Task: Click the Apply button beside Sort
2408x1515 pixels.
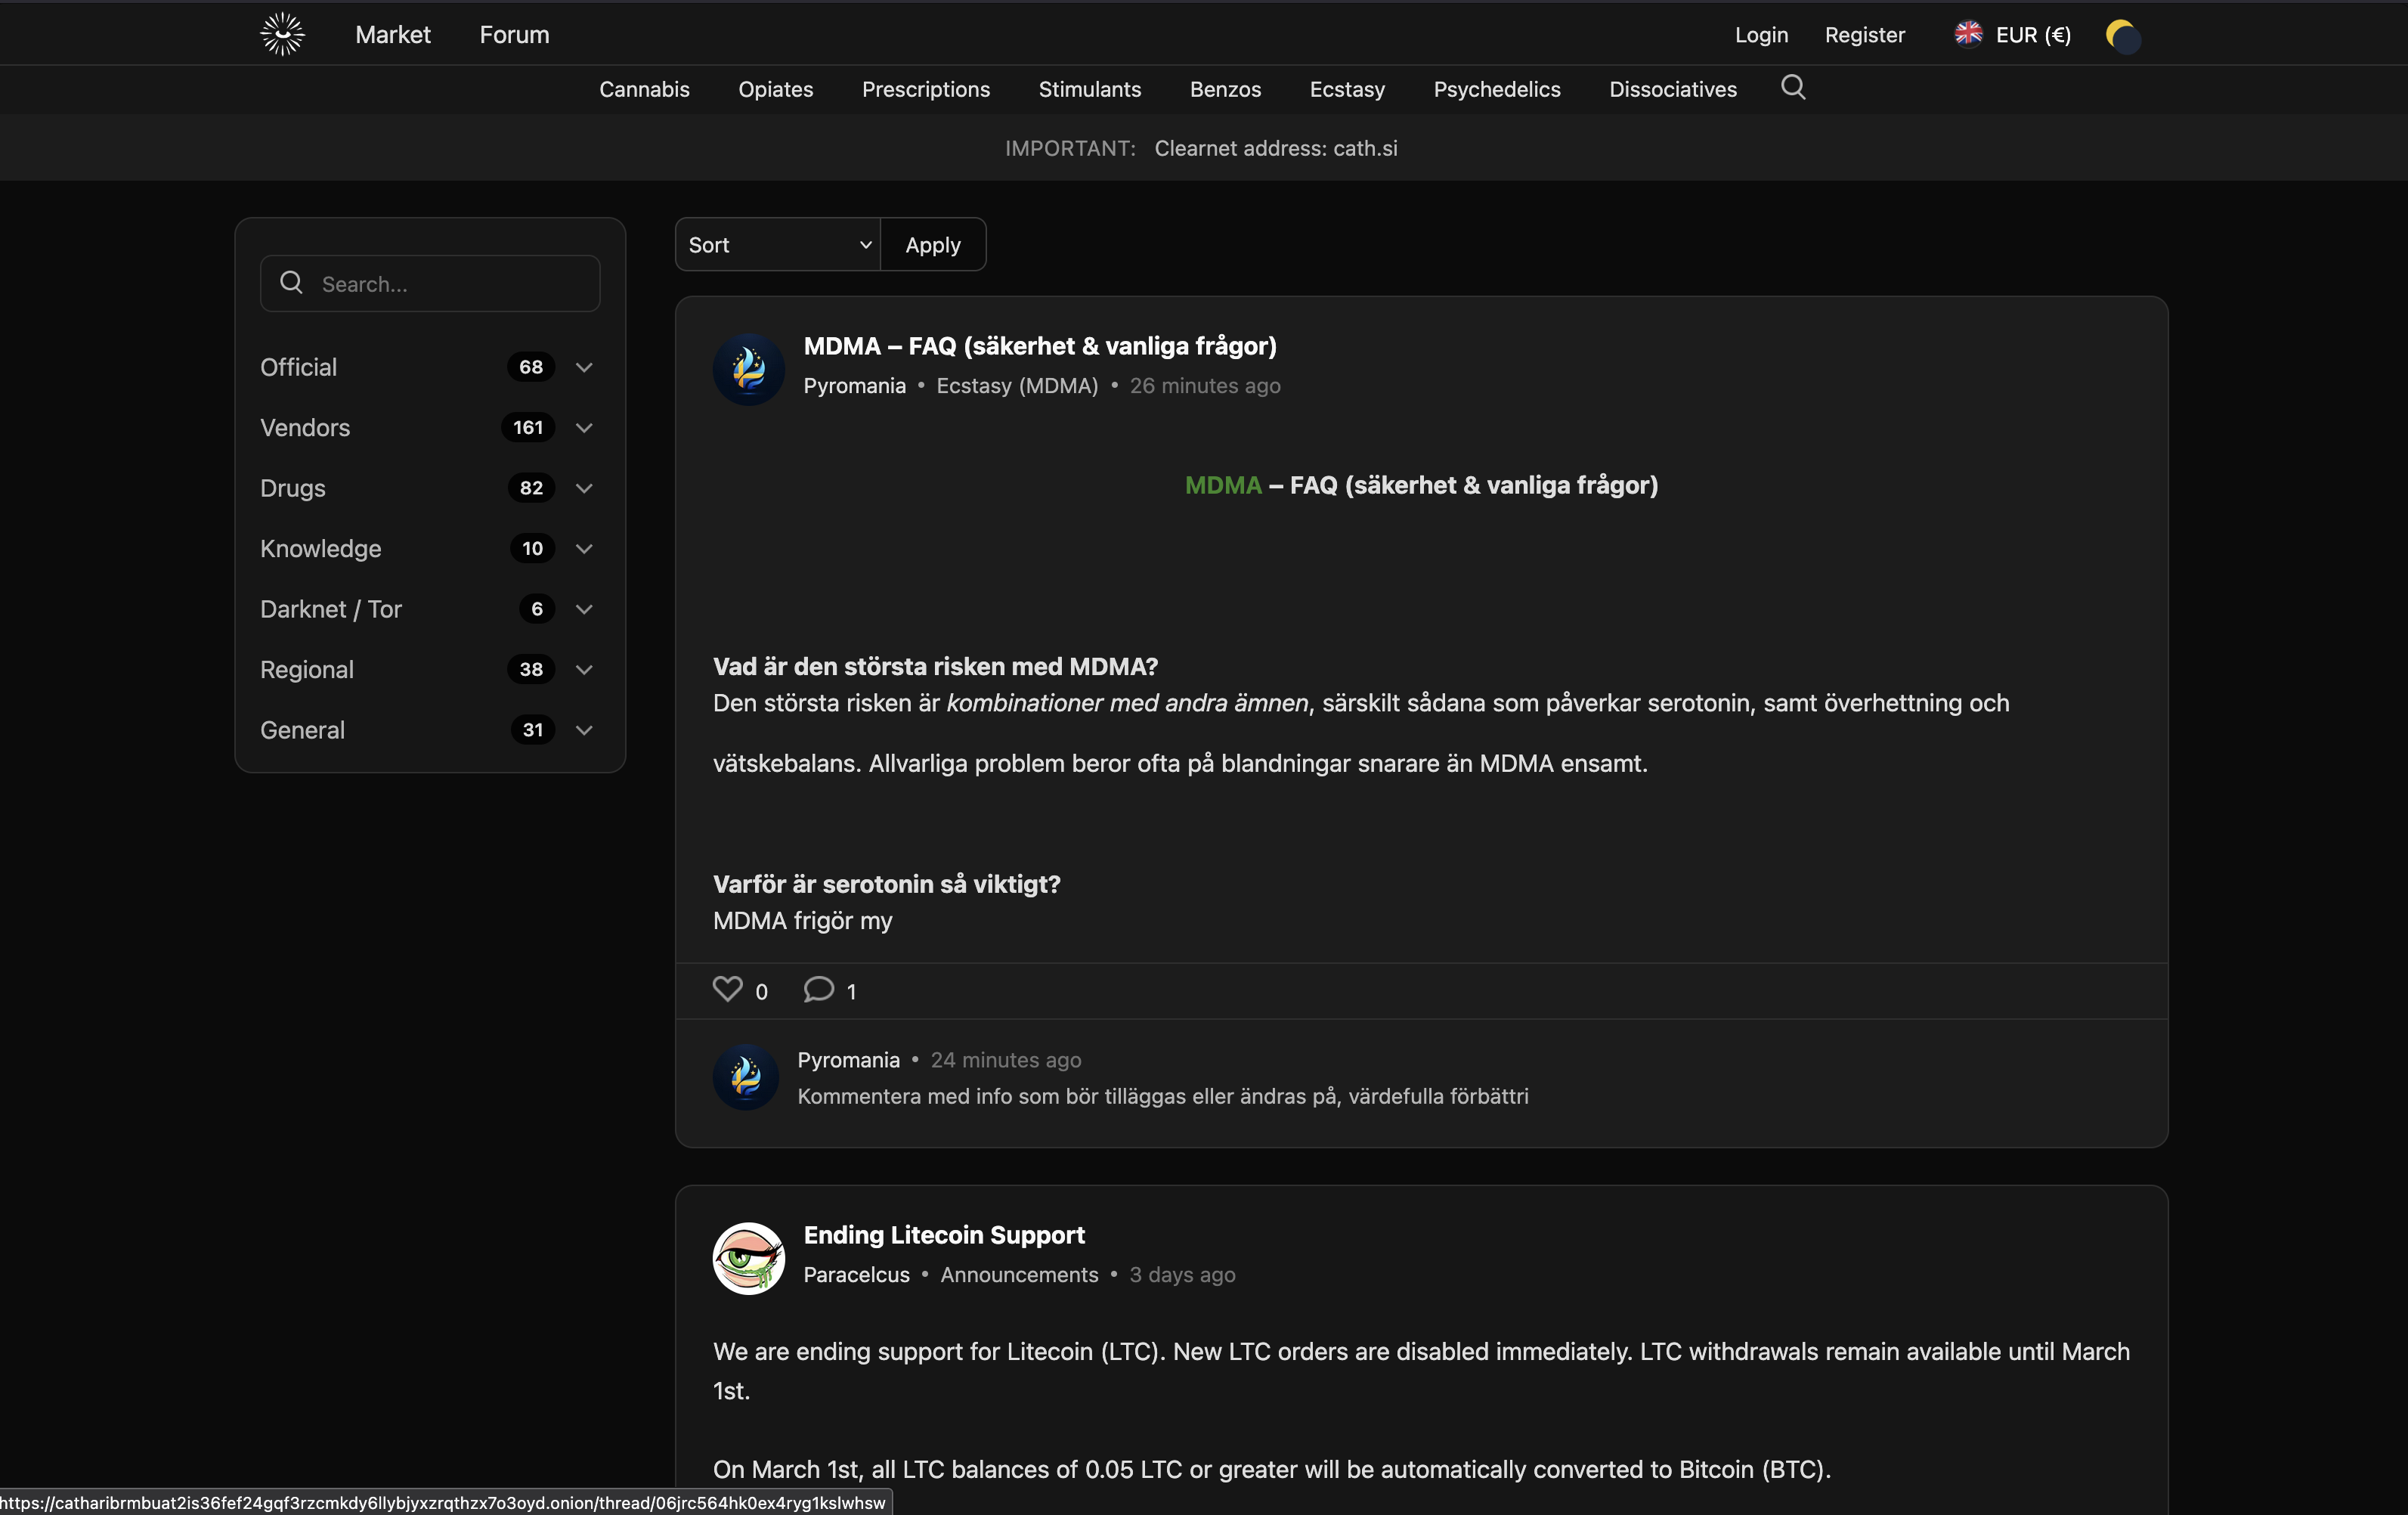Action: click(x=932, y=244)
